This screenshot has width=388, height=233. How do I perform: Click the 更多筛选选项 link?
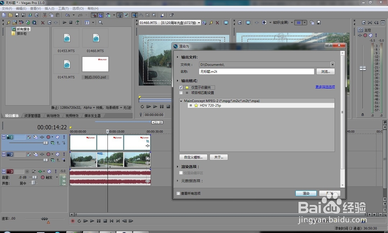[x=325, y=87]
